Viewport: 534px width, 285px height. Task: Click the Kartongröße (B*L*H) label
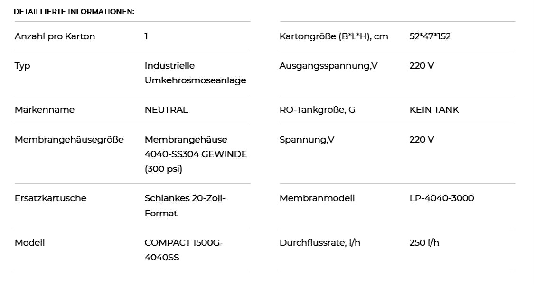[334, 36]
